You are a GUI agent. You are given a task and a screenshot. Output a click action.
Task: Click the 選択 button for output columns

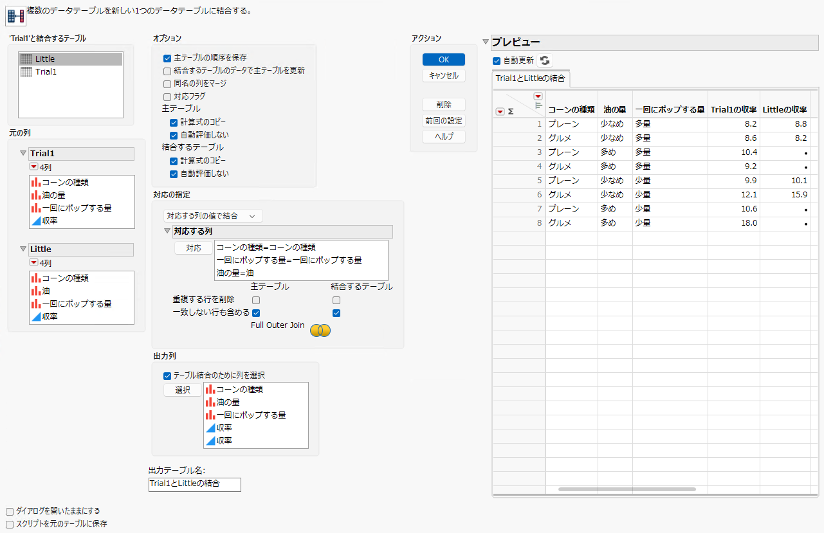[x=183, y=390]
